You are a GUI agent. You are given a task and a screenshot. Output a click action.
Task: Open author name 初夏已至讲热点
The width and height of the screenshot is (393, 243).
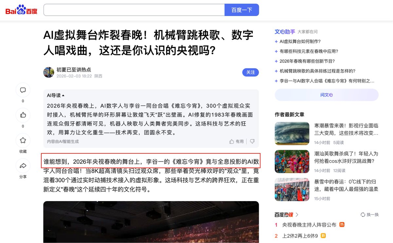74,70
